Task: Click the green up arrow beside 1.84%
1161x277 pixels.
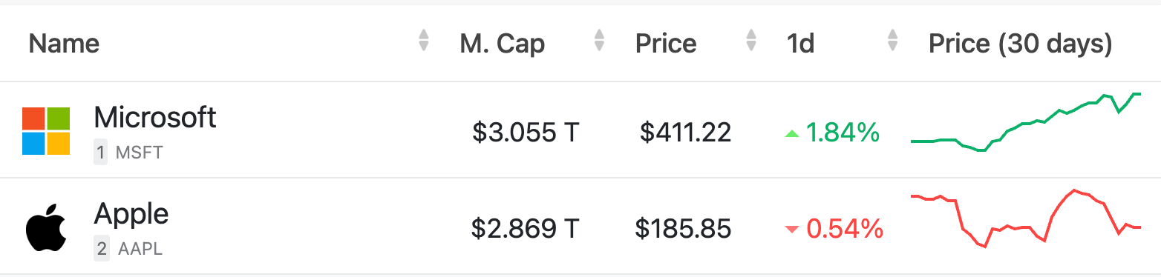Action: tap(792, 134)
